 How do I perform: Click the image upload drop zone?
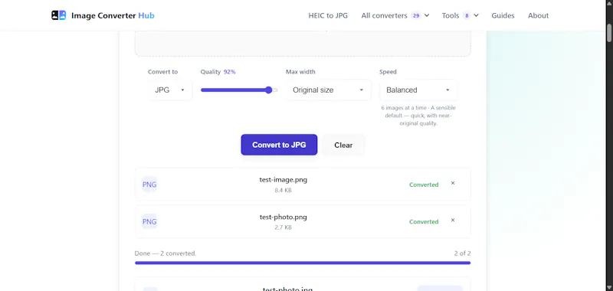303,44
